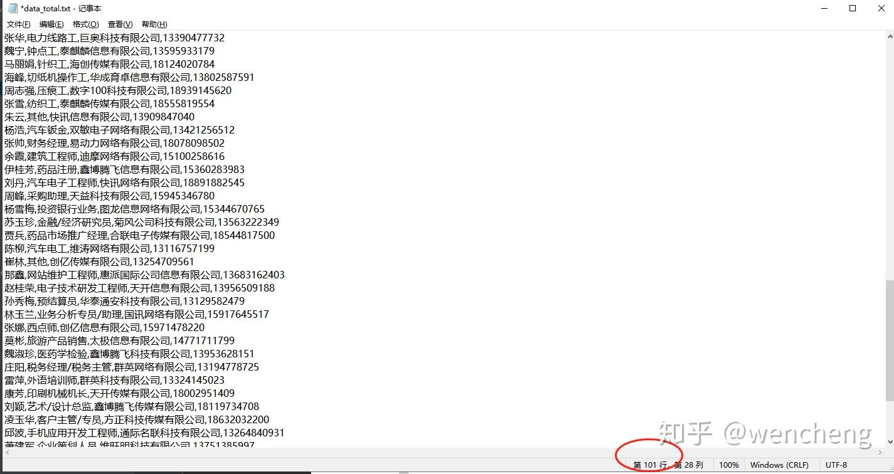Click the line starting with 张帅,财务经理
This screenshot has height=474, width=894.
pyautogui.click(x=114, y=143)
